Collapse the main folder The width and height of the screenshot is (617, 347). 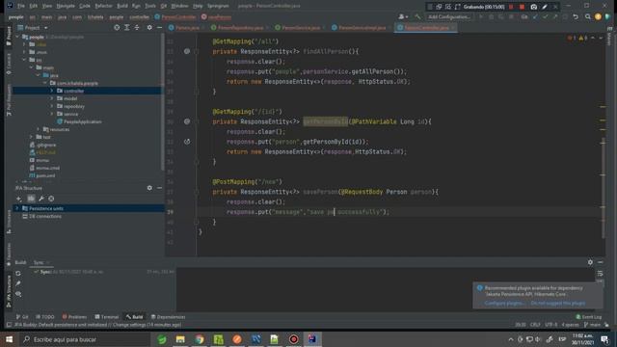click(31, 67)
